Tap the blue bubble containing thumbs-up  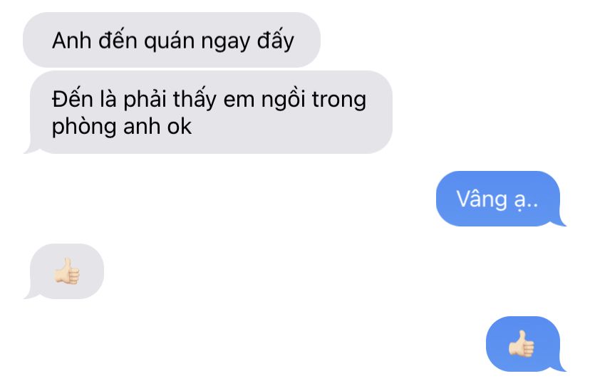pos(526,344)
